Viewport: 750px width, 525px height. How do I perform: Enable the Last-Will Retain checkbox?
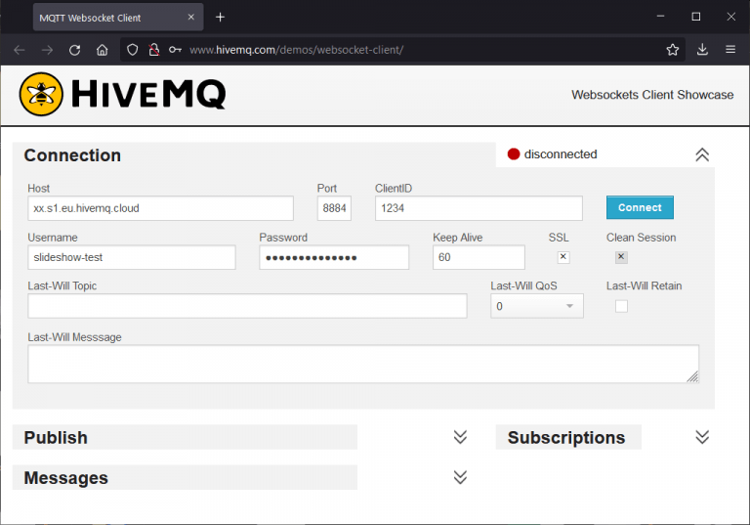621,306
